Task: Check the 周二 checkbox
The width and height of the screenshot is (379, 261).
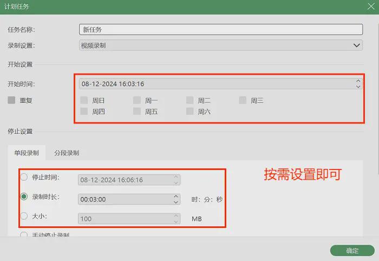Action: click(190, 100)
